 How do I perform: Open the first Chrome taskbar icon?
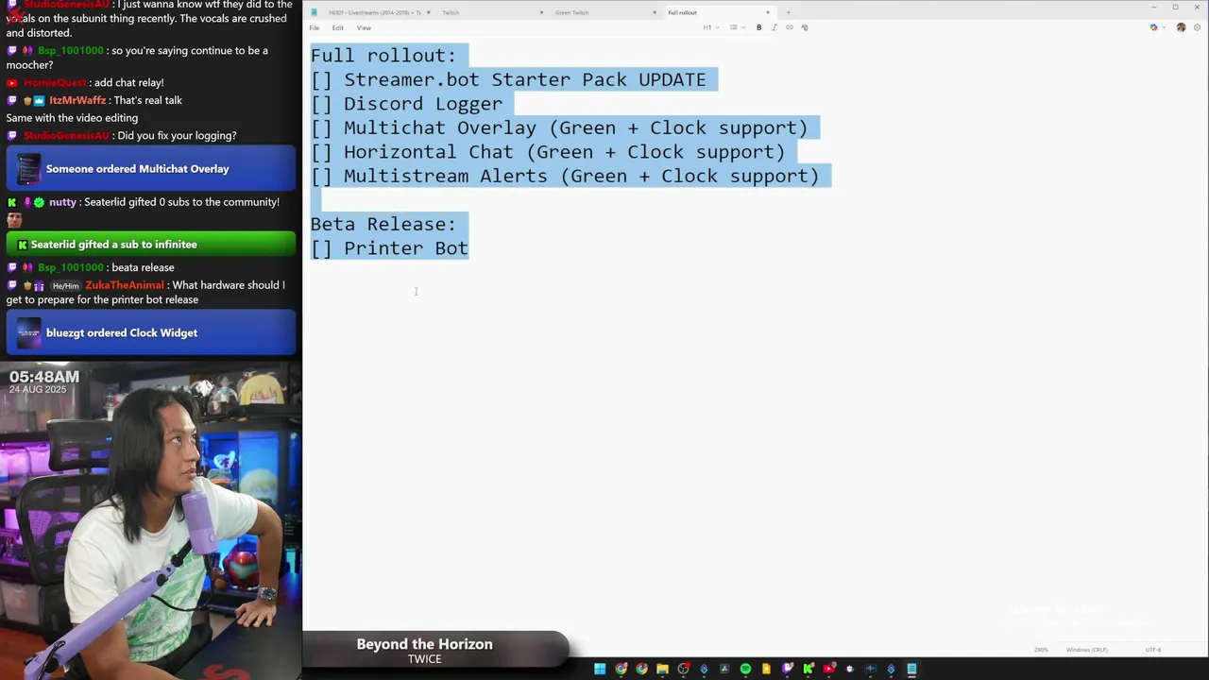pyautogui.click(x=621, y=670)
